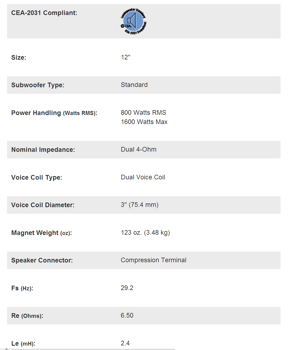
Task: Click the "Voice Coil Diameter:" label
Action: 43,205
